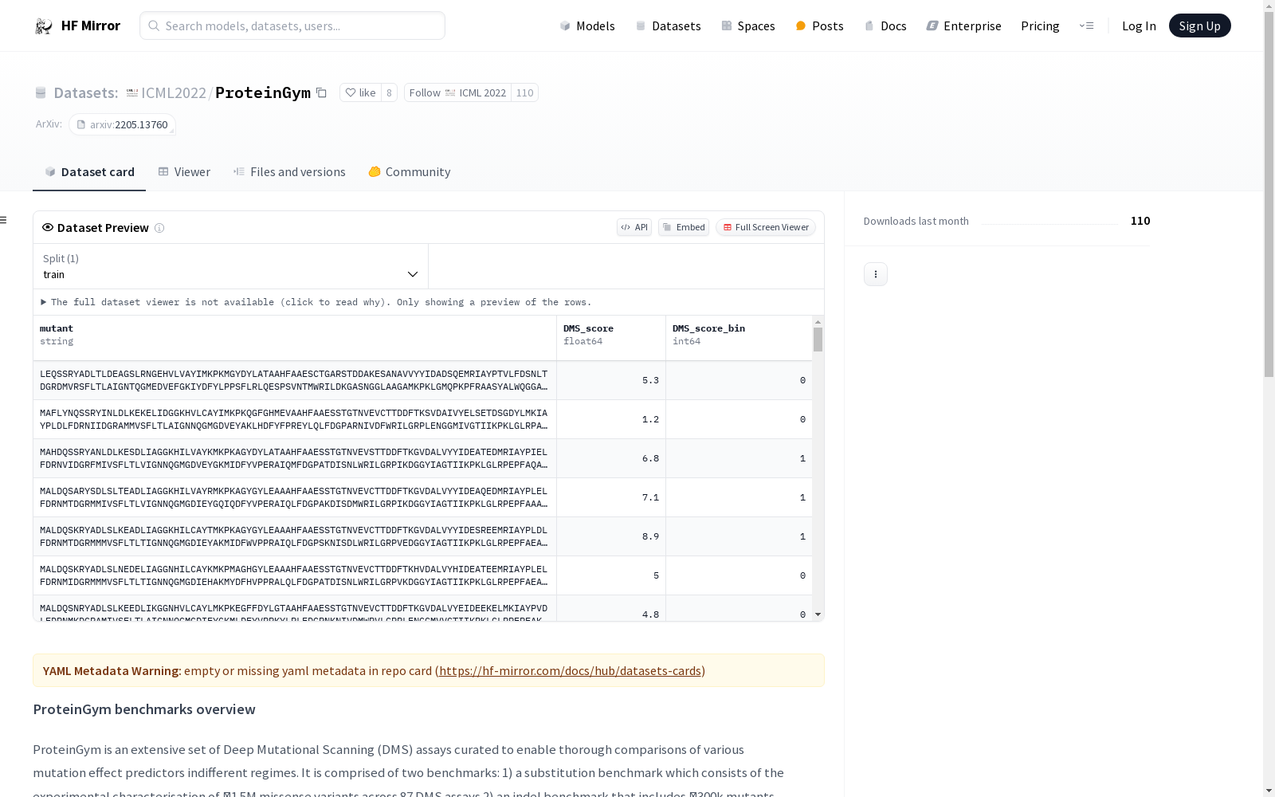
Task: Click the Embed button
Action: (684, 227)
